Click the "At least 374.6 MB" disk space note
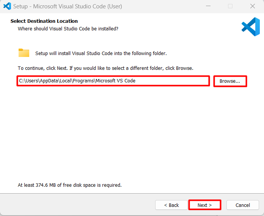The image size is (264, 216). pyautogui.click(x=70, y=185)
